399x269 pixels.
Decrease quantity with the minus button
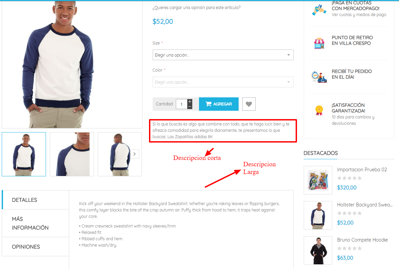point(190,107)
